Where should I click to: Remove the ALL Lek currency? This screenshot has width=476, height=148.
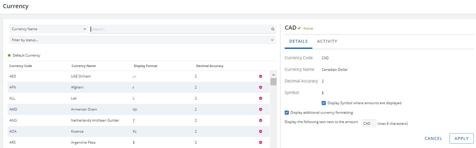[x=261, y=98]
